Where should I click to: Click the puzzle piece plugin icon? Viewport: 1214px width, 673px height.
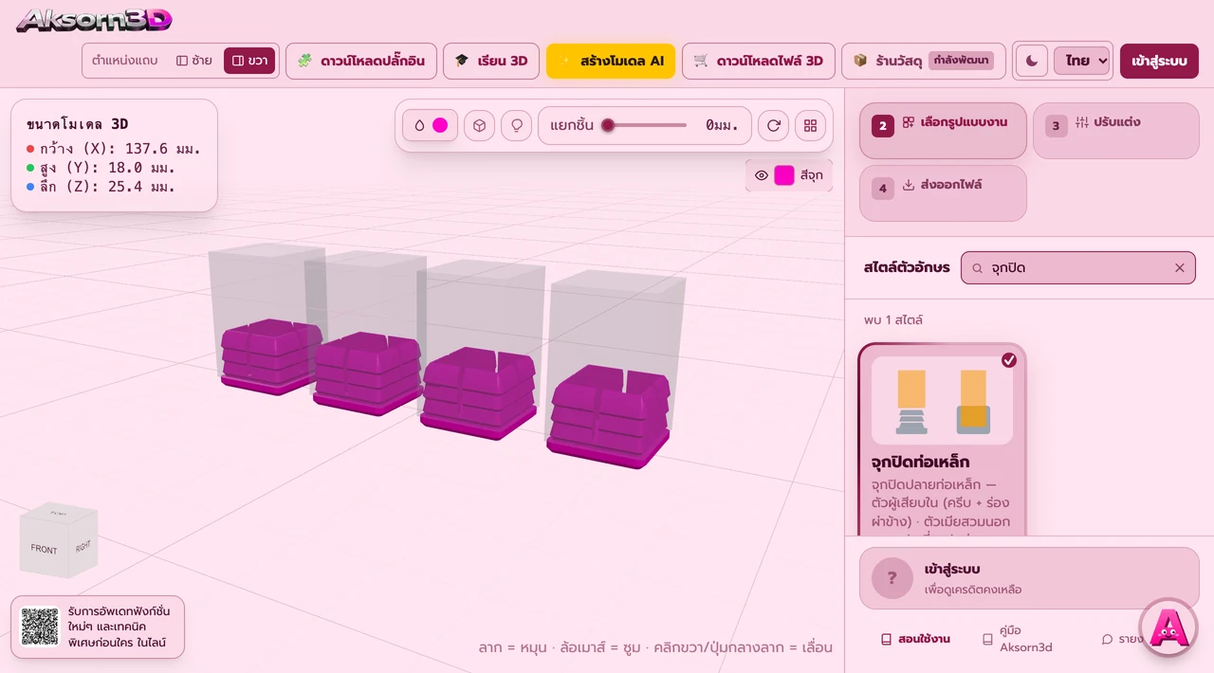(x=304, y=61)
